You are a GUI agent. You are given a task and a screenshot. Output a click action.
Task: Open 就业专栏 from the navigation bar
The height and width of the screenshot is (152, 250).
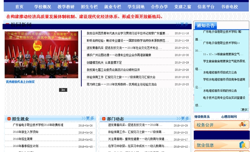[112, 7]
